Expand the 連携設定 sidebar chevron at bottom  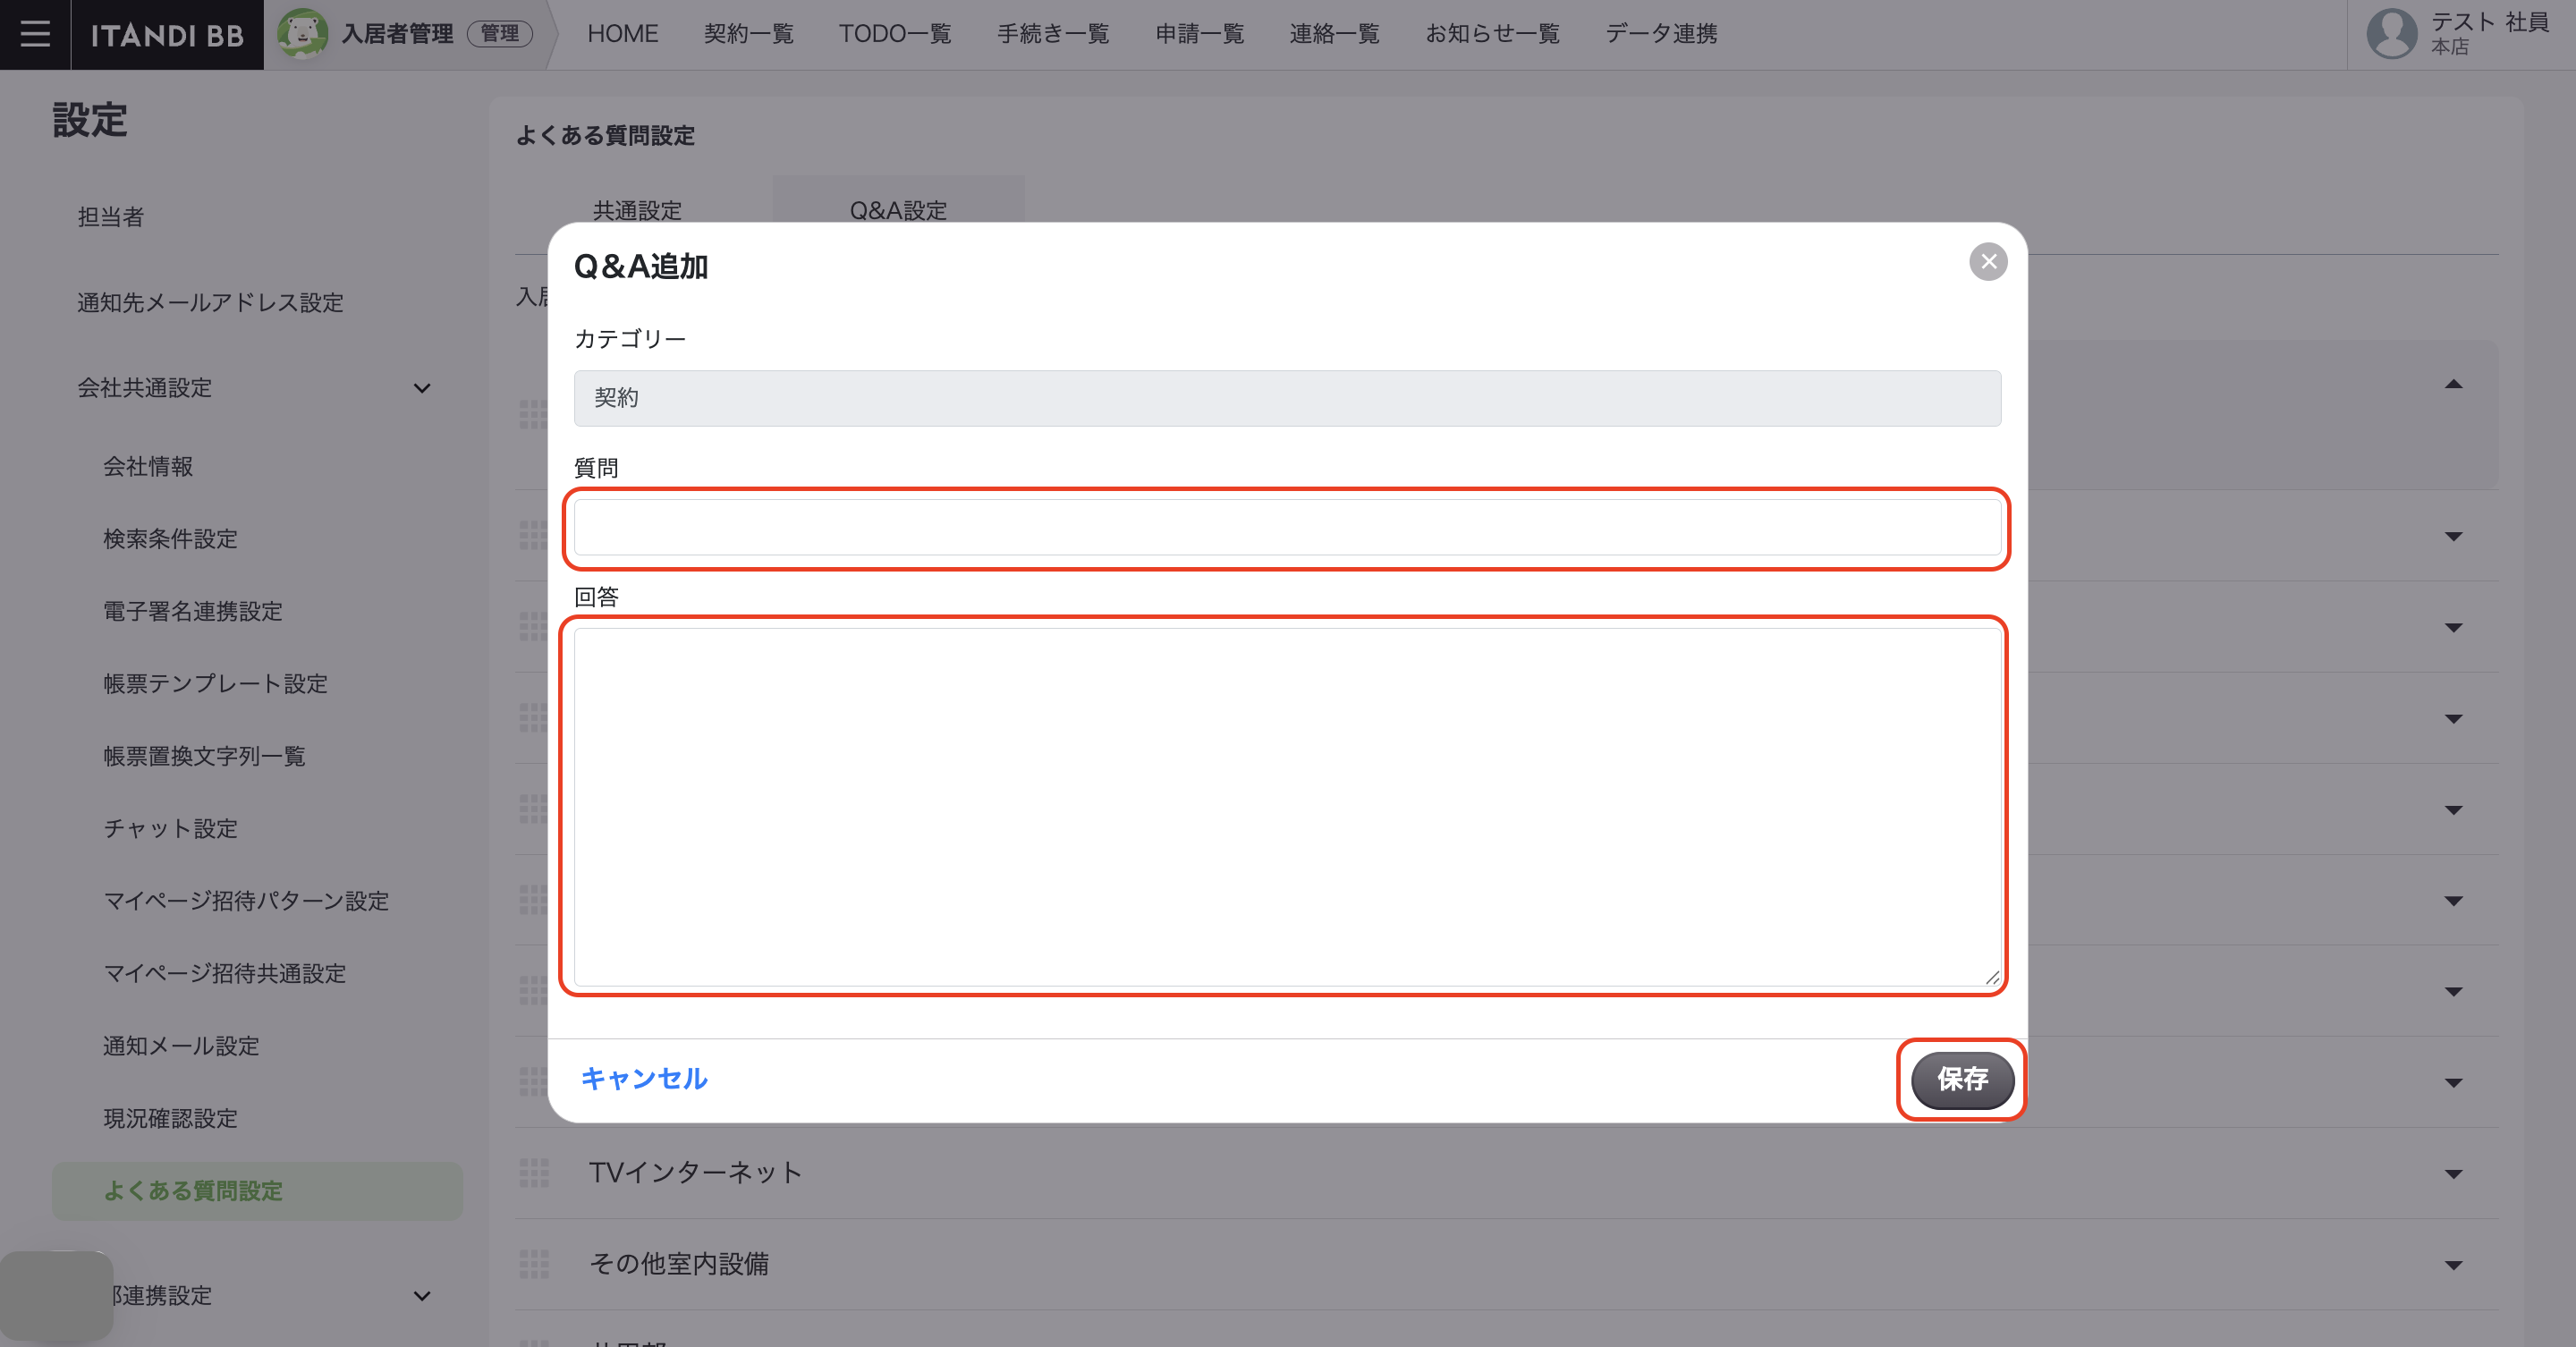tap(422, 1296)
